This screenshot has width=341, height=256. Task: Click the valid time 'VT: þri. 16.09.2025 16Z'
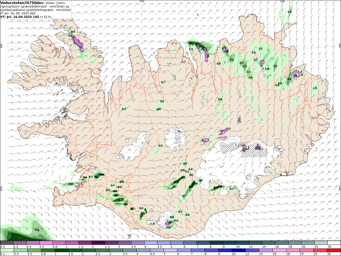[x=20, y=17]
